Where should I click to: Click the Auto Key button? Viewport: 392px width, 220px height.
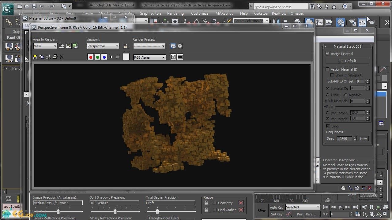(277, 207)
